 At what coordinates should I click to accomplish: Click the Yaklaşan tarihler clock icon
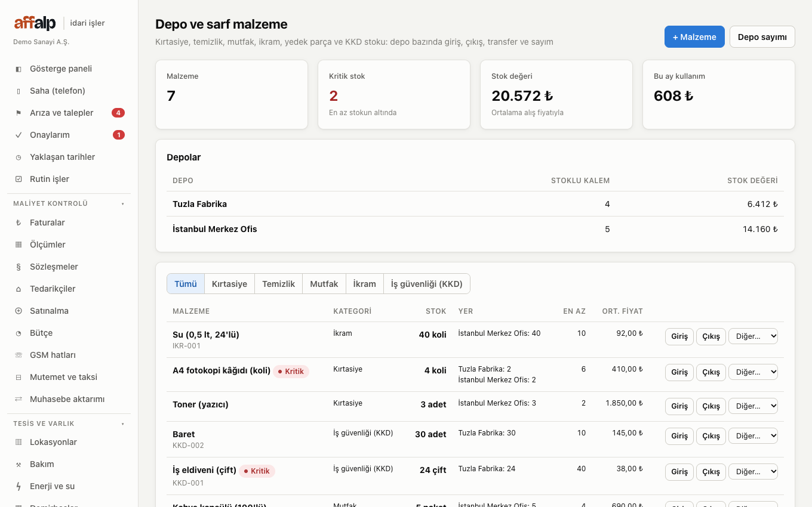tap(19, 157)
